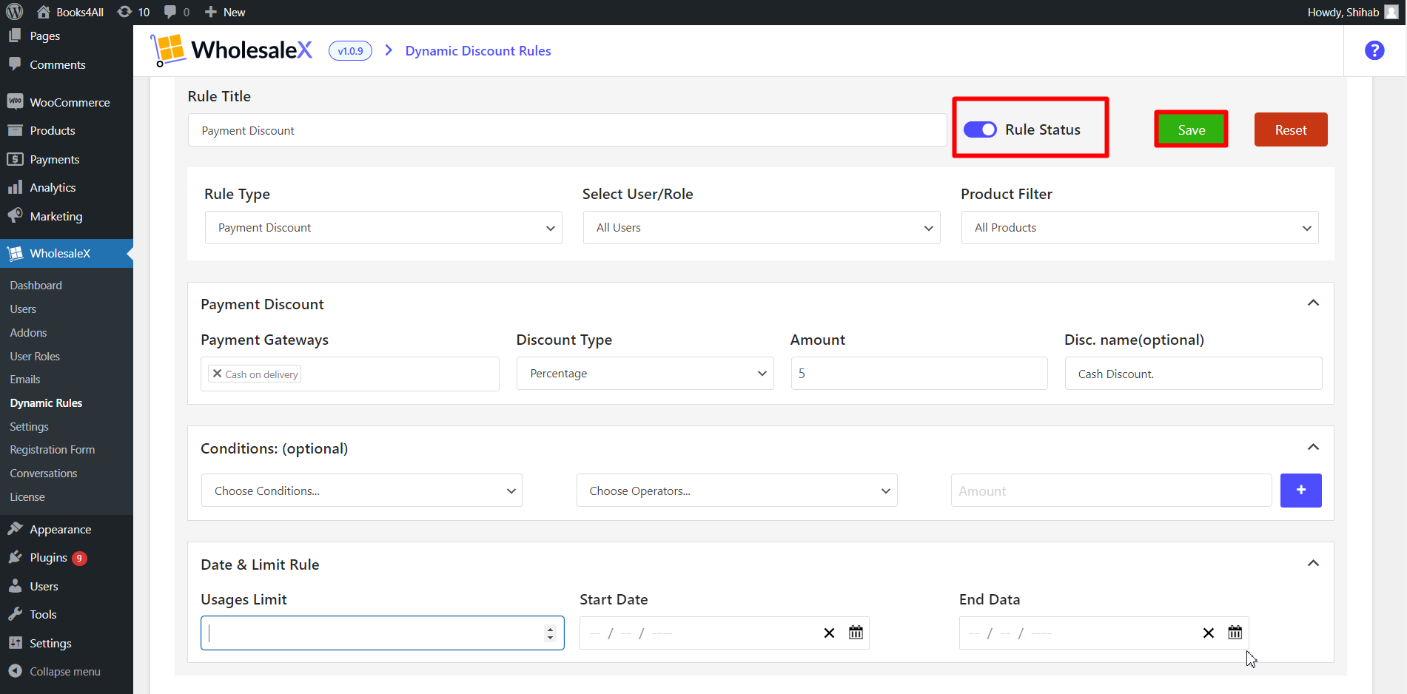
Task: Collapse the Conditions (optional) section
Action: tap(1313, 447)
